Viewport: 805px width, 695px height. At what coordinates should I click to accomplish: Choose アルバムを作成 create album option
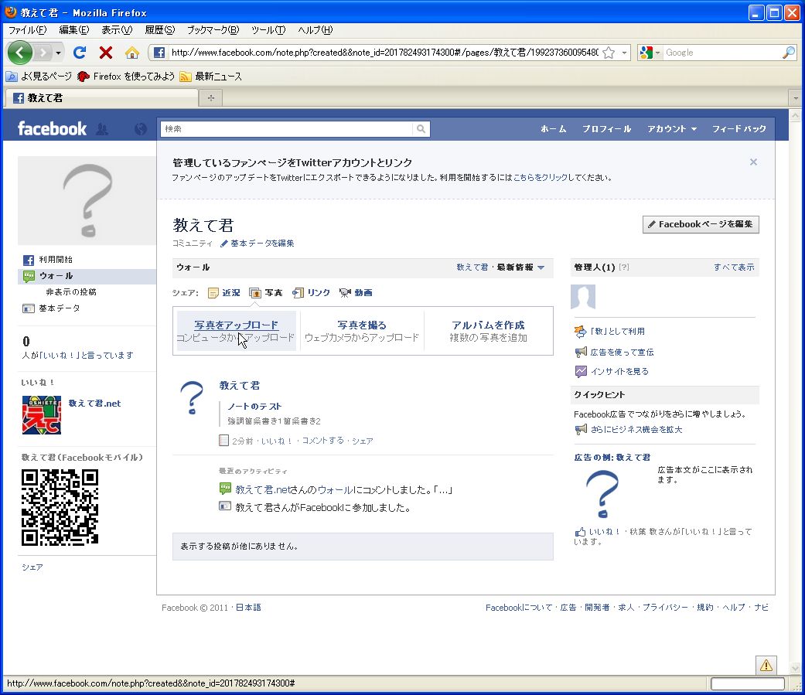(488, 331)
